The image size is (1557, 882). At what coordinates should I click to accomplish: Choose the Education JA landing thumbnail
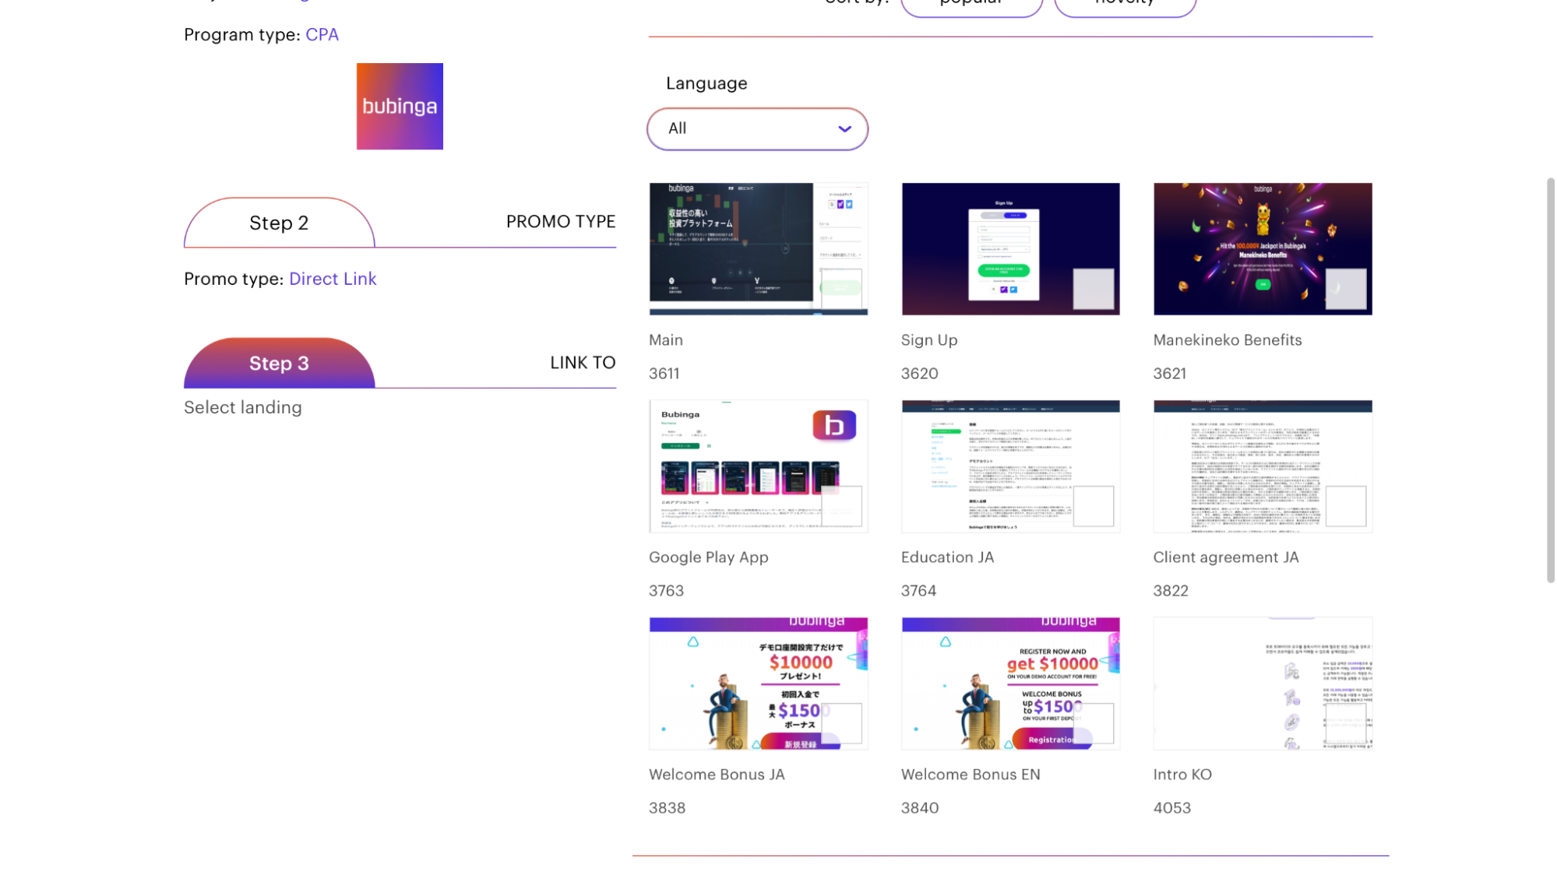[x=1010, y=466]
